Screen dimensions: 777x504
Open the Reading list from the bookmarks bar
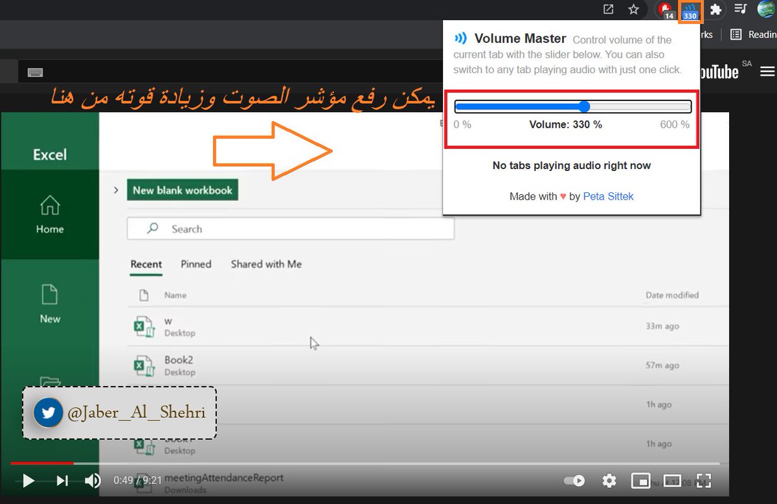pos(752,35)
